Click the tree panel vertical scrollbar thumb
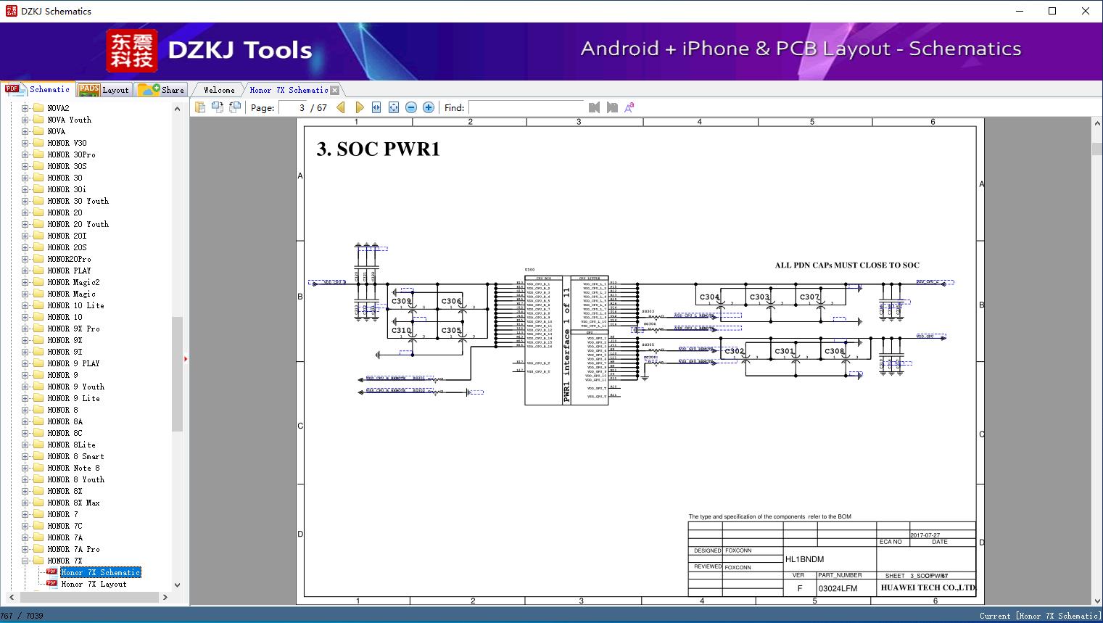The width and height of the screenshot is (1103, 623). coord(177,374)
